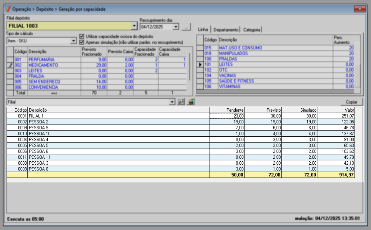Toggle 'Utilizar capacidade ociosa do depósito' checkbox
This screenshot has width=371, height=230.
[x=82, y=37]
